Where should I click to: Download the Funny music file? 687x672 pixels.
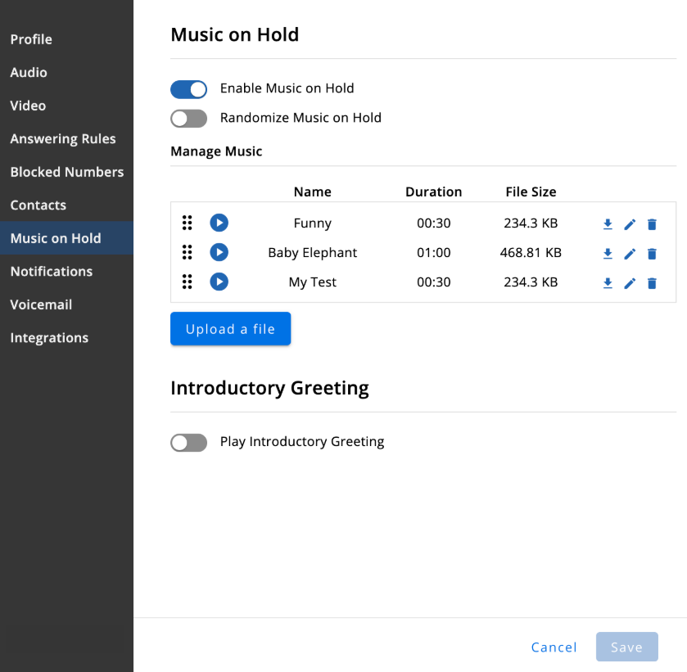click(x=608, y=224)
